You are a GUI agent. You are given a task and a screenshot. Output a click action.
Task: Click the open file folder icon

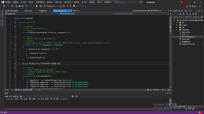click(x=17, y=6)
